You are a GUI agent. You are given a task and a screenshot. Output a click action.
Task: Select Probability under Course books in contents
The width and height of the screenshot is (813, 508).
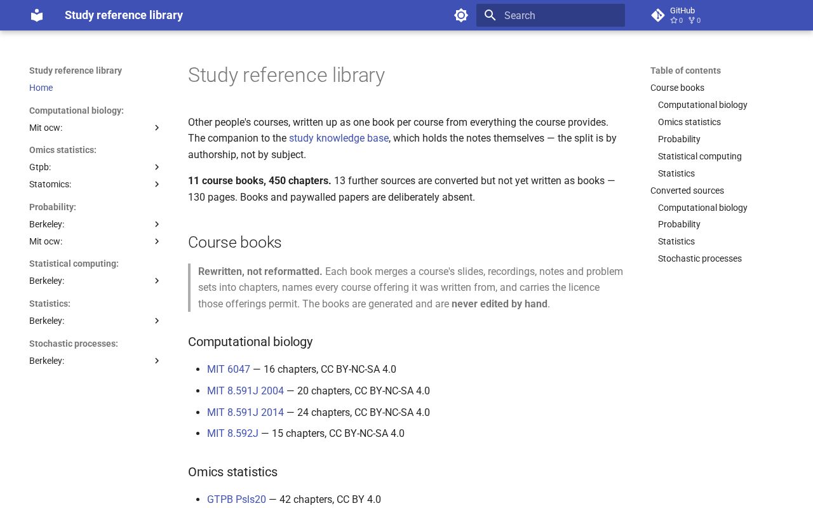coord(679,139)
